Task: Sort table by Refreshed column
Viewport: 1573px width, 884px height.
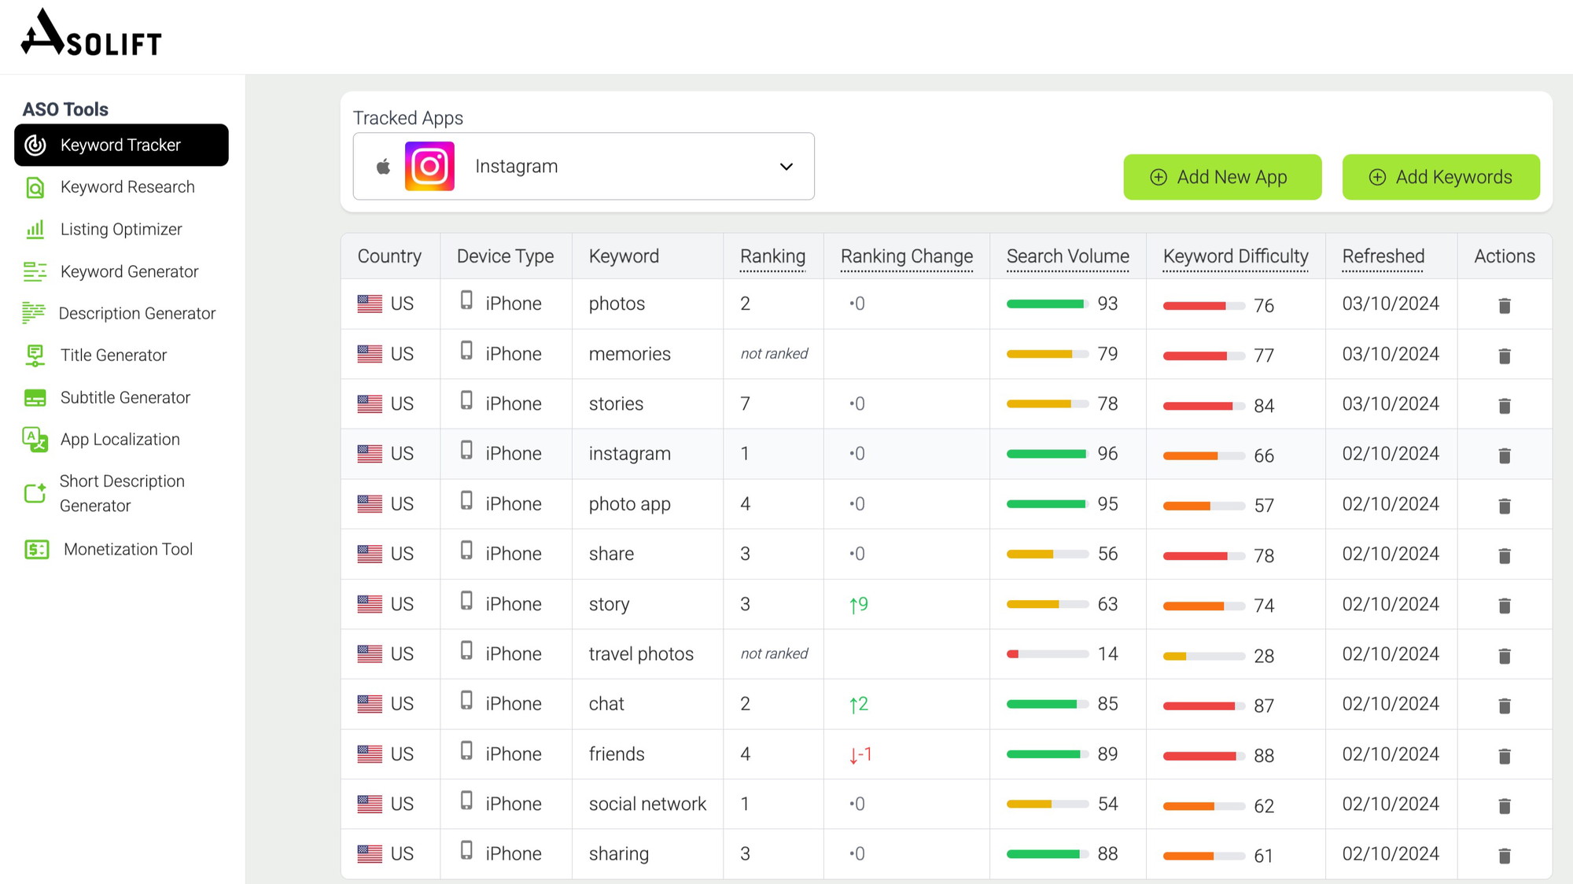Action: point(1383,256)
